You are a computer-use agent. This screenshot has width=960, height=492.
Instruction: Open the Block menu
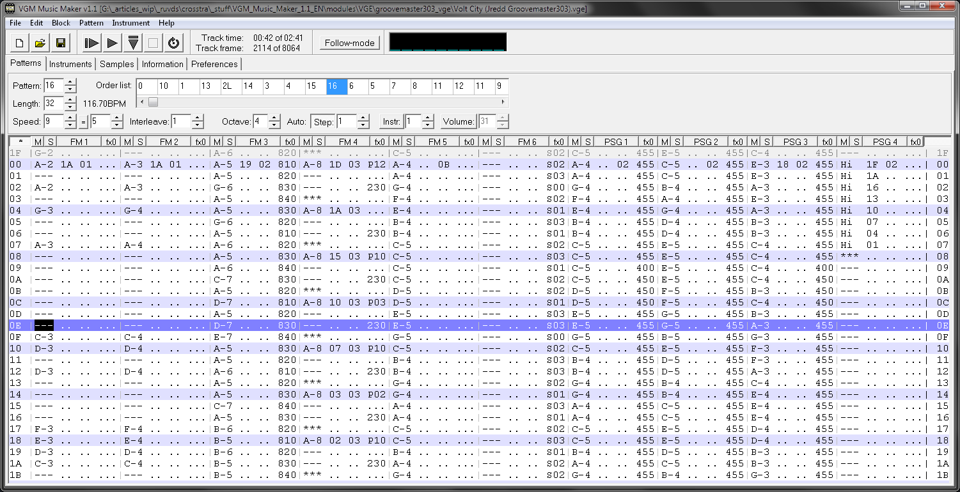click(x=61, y=23)
